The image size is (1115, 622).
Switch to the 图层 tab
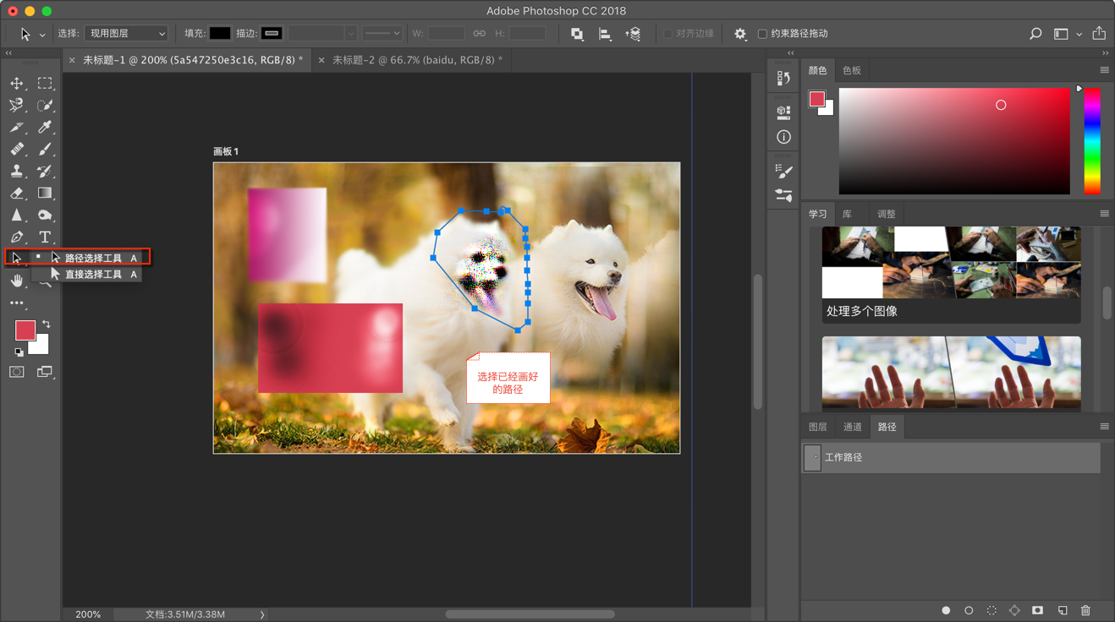(x=817, y=427)
